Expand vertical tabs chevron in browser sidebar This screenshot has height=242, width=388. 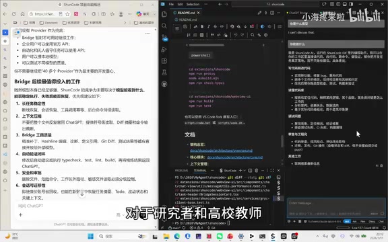tap(5, 24)
